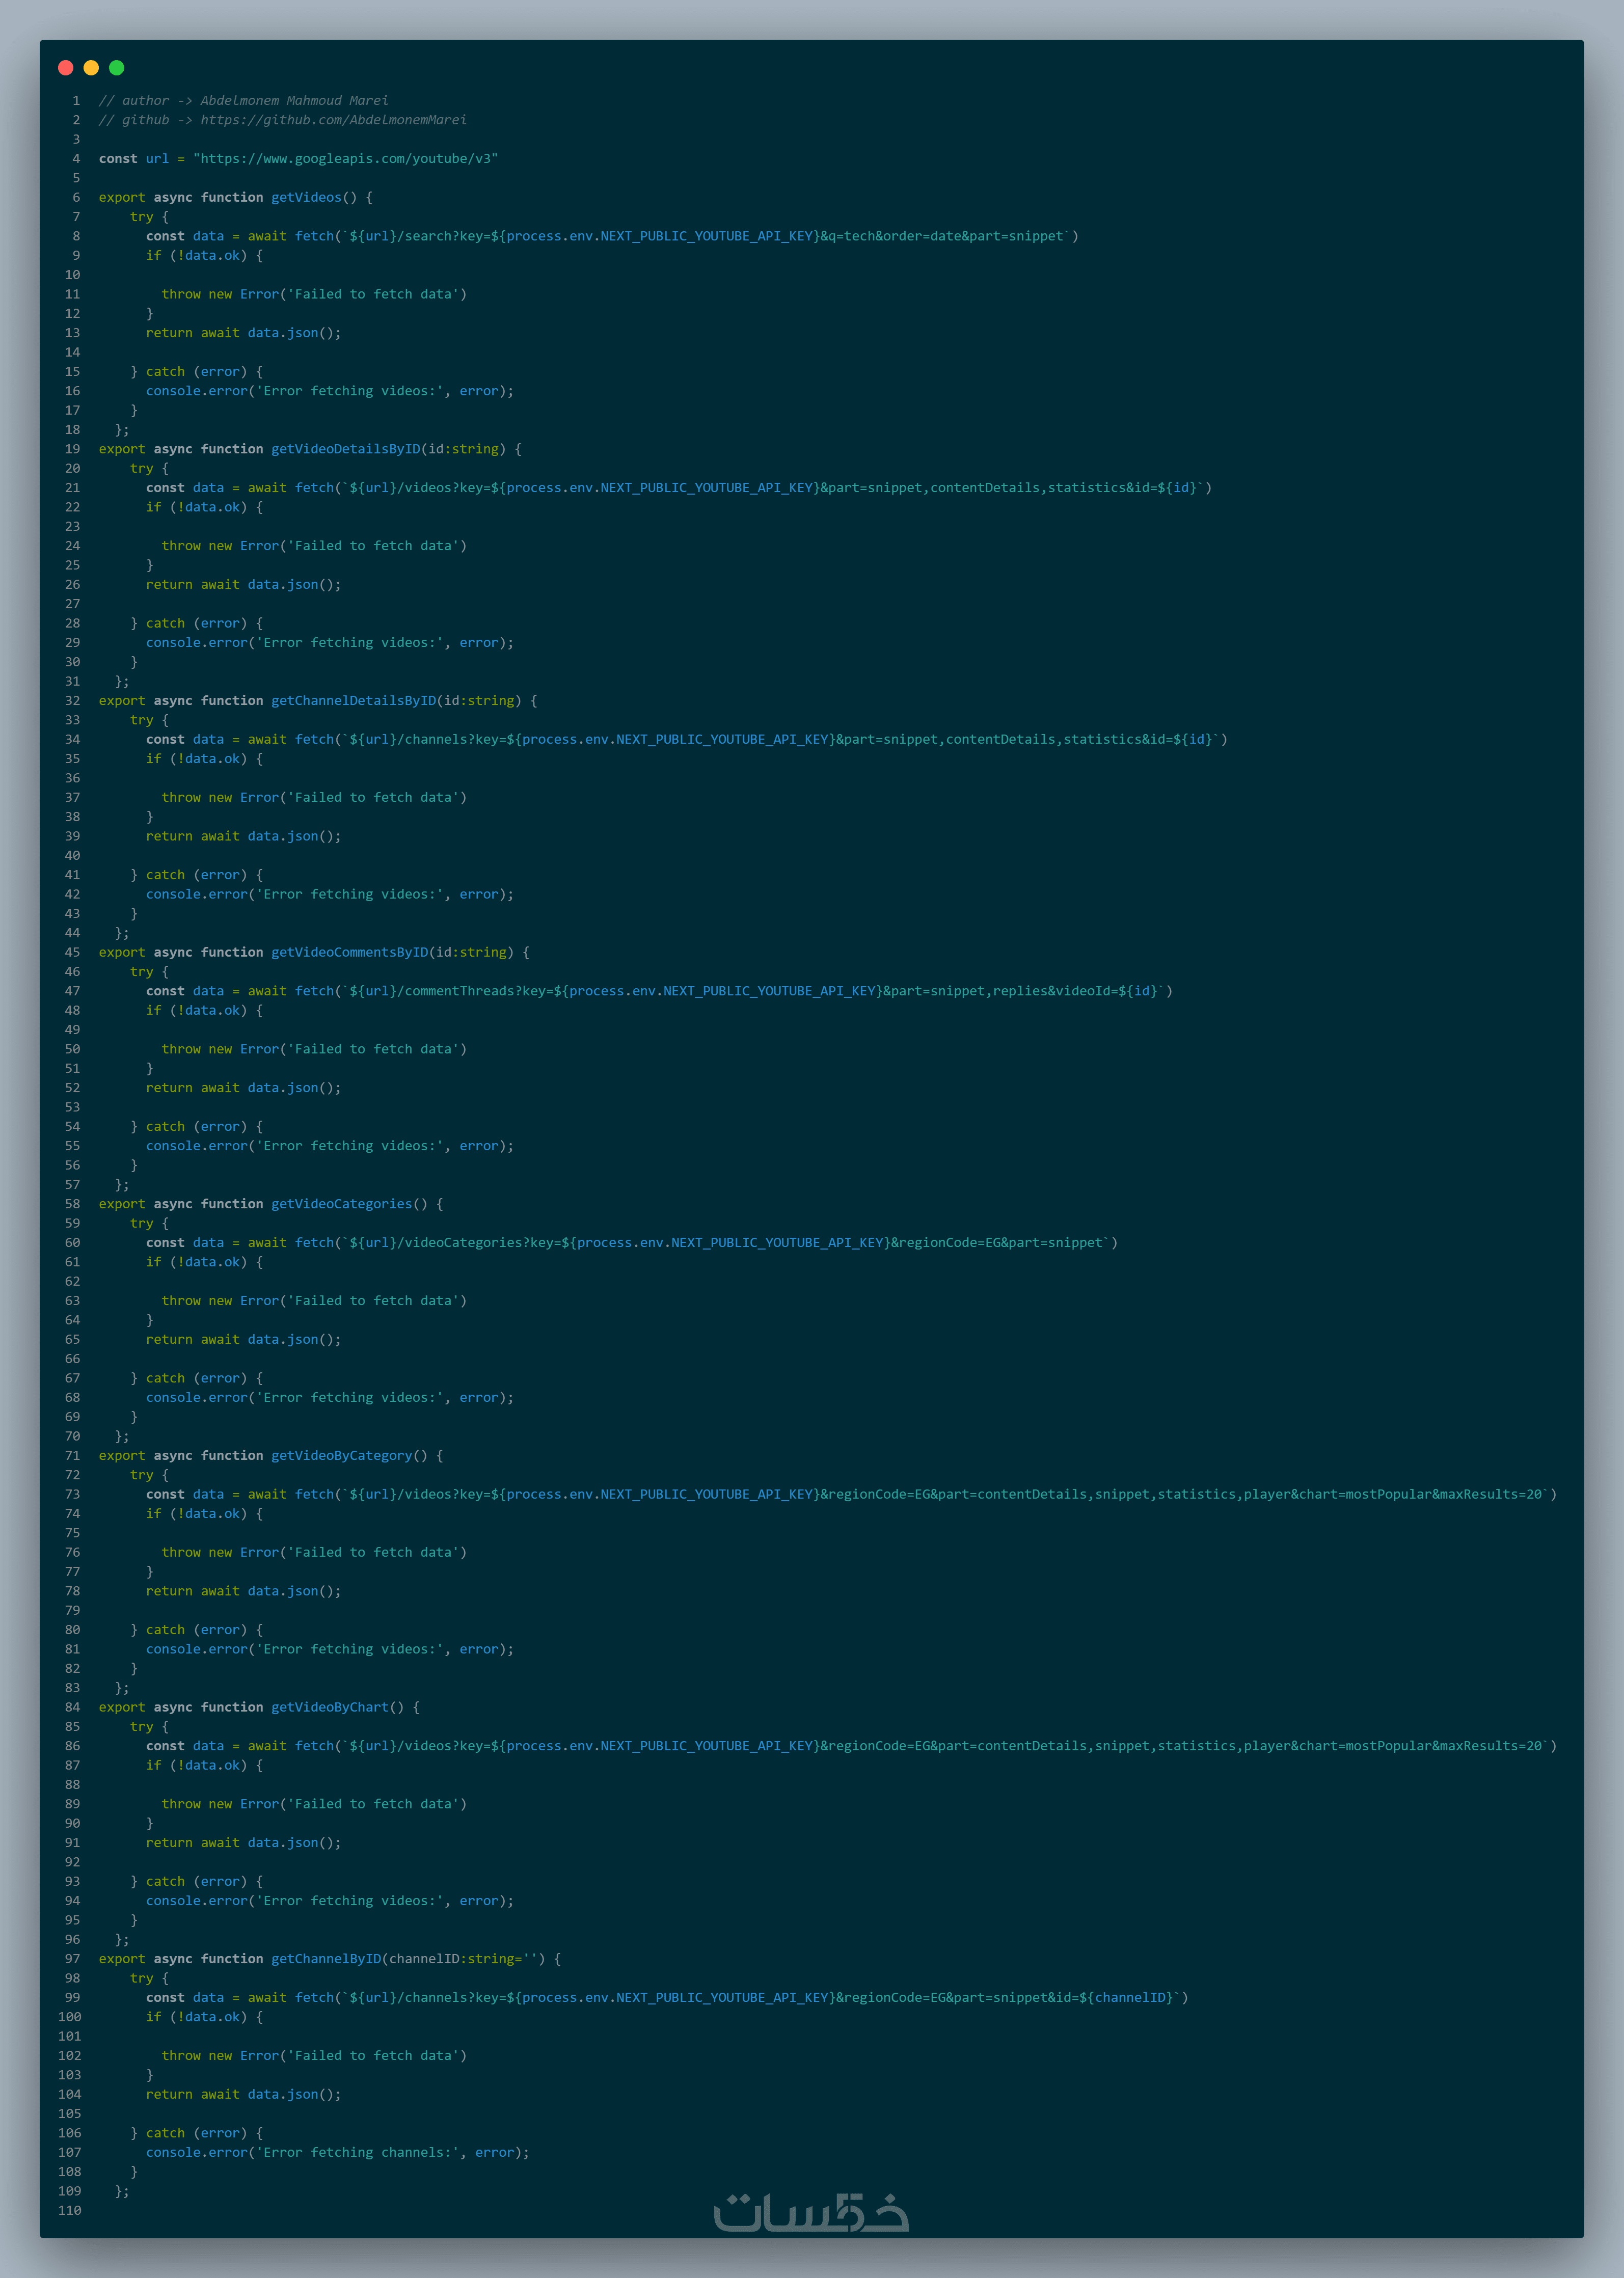
Task: Click the red close window dot
Action: coord(66,68)
